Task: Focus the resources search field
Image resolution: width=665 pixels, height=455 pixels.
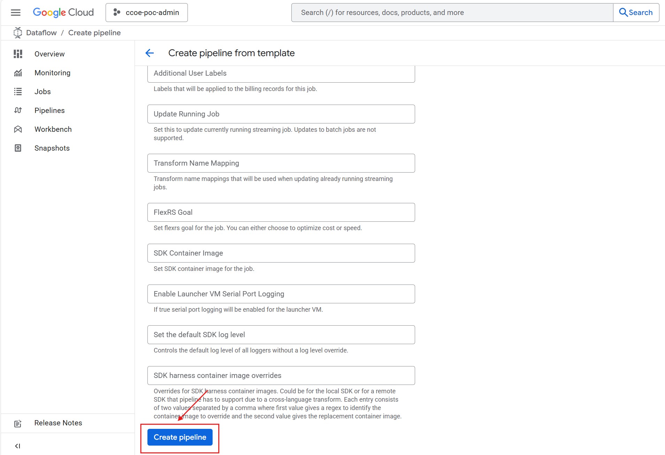Action: [452, 13]
